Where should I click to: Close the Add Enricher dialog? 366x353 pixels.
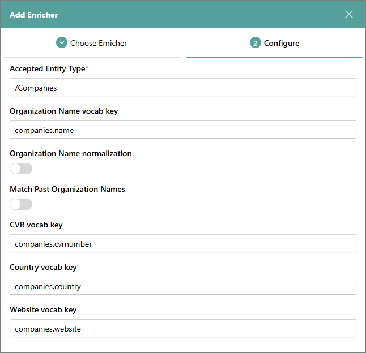point(349,14)
